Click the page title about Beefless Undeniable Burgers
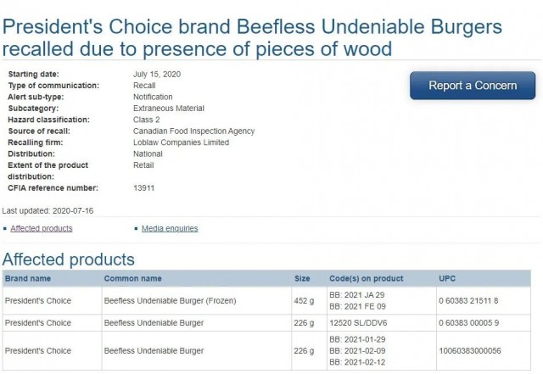The width and height of the screenshot is (543, 374). (252, 37)
